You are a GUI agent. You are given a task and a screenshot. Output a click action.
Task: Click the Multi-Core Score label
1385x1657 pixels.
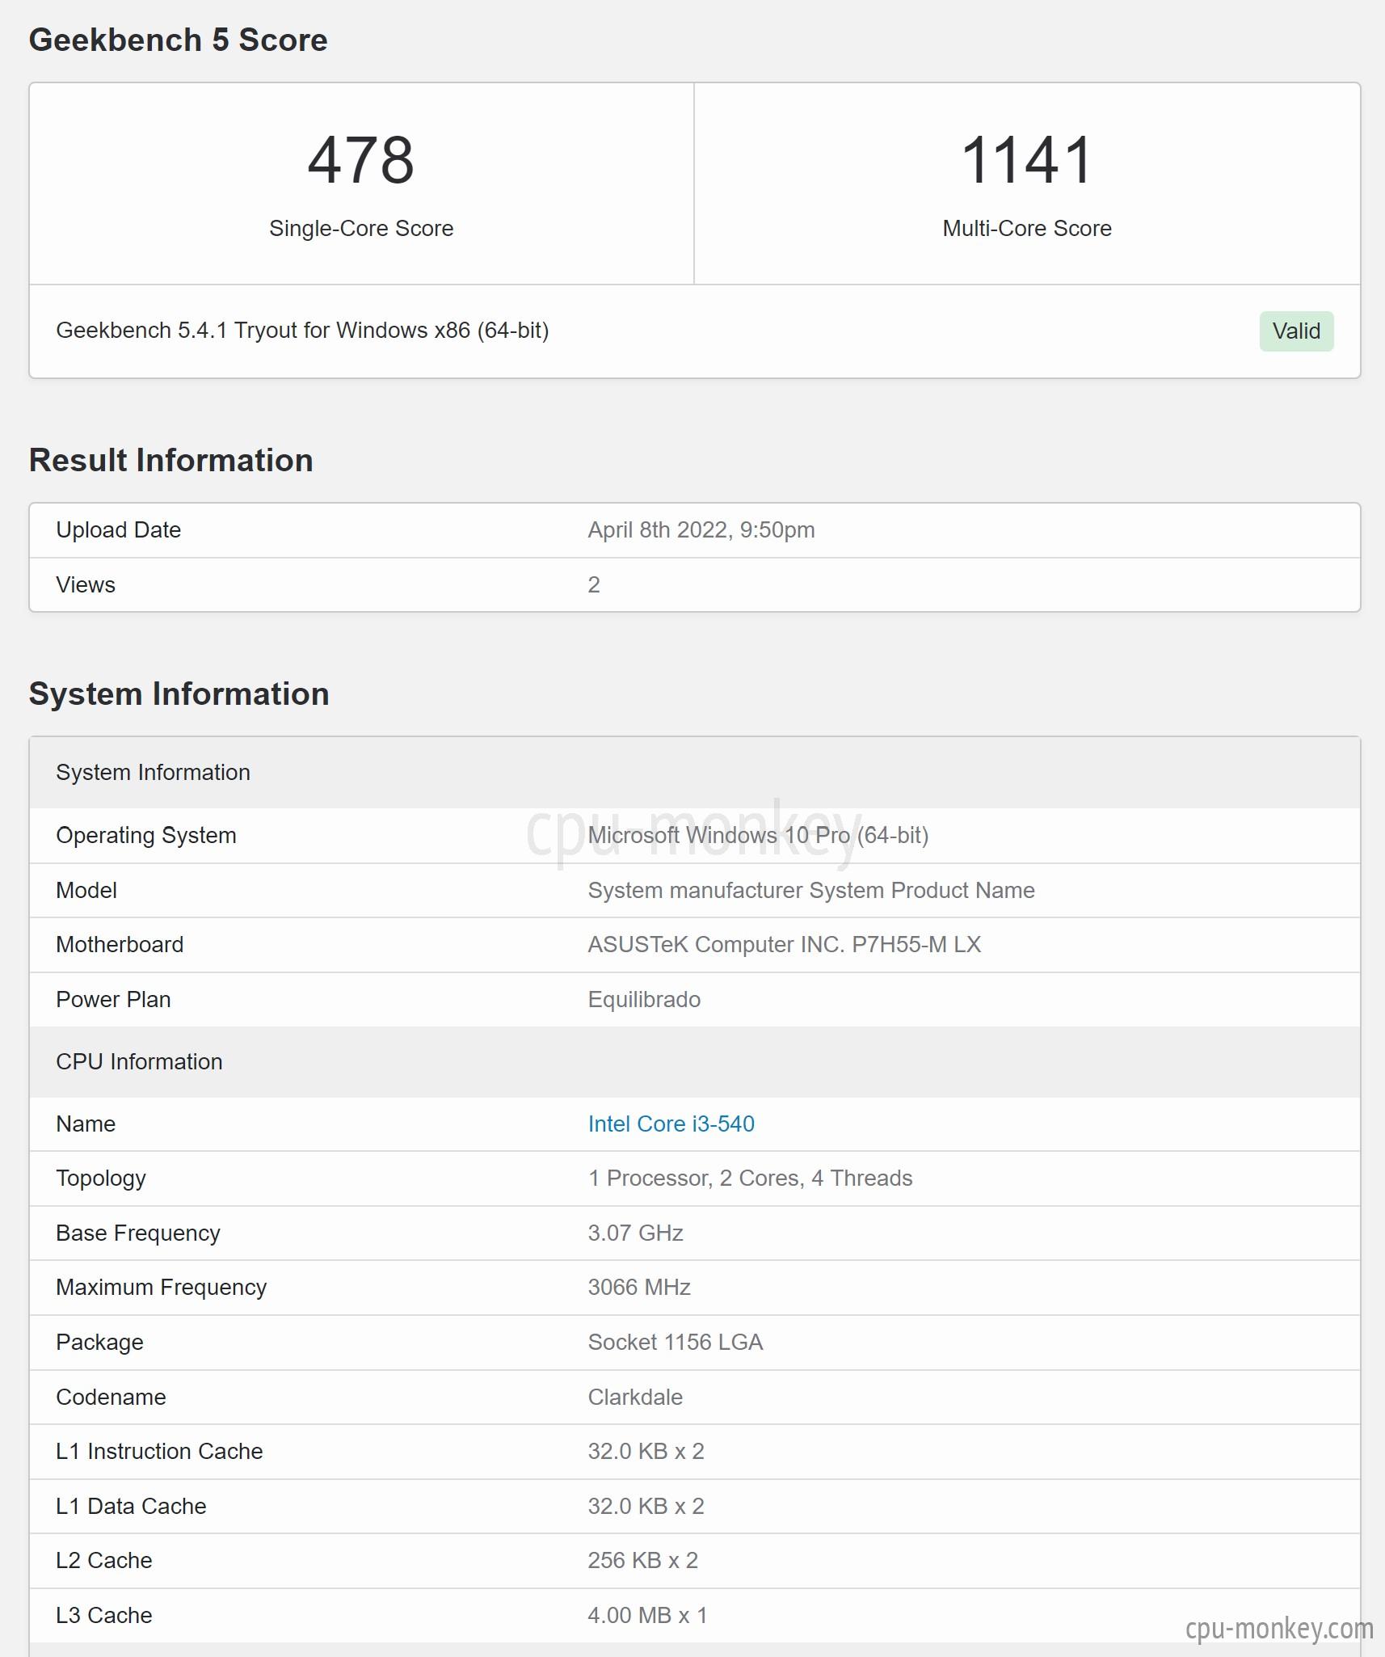pos(1026,229)
